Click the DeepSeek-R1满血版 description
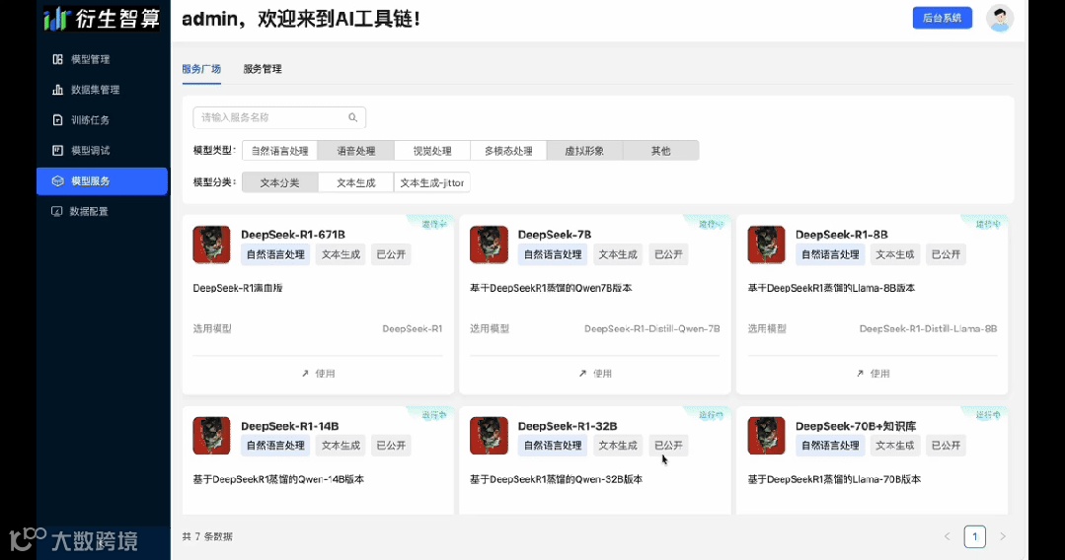The image size is (1065, 560). 238,288
